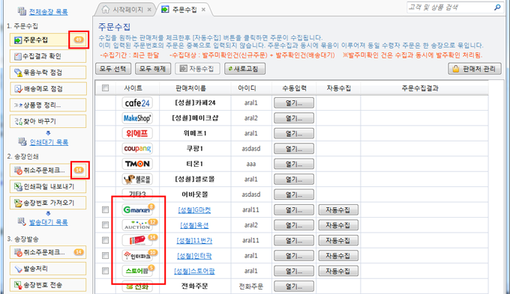
Task: Open the [성철]인터파크 seller link
Action: (194, 256)
